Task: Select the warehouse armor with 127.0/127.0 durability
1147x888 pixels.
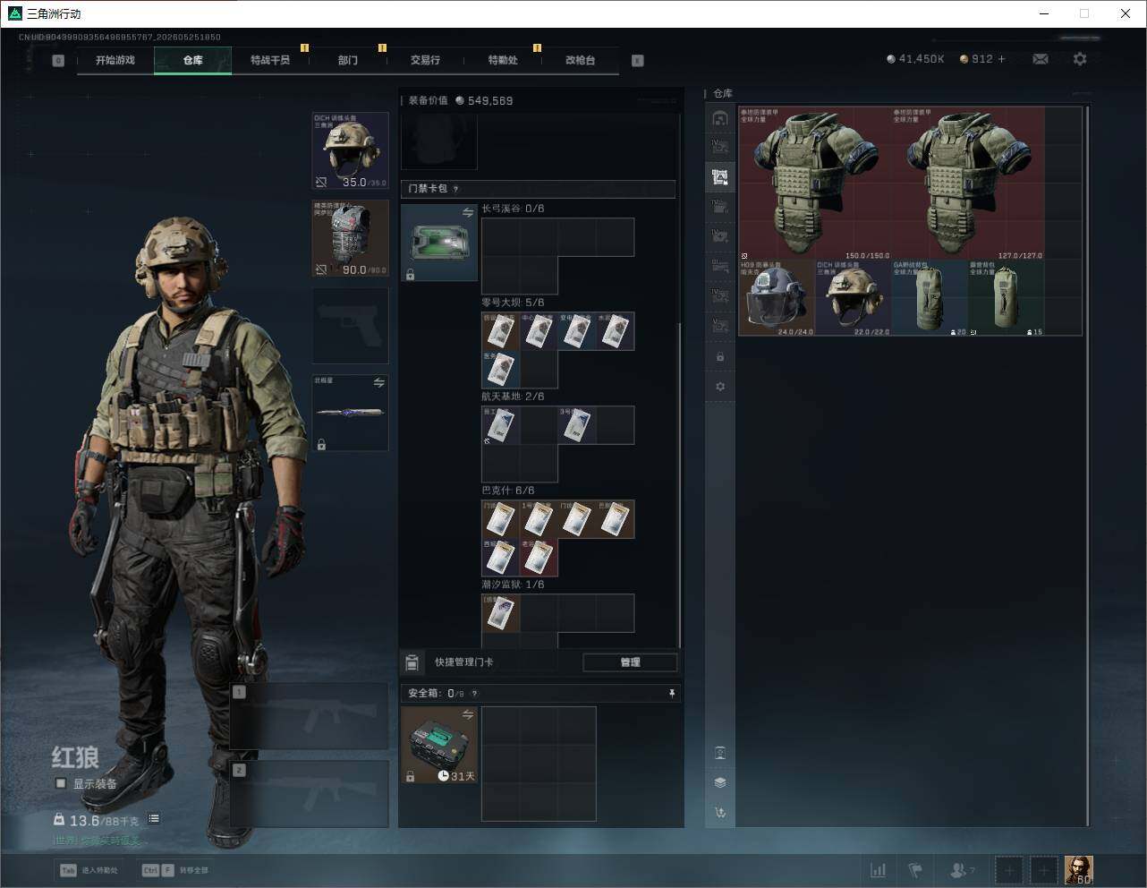Action: pos(968,184)
